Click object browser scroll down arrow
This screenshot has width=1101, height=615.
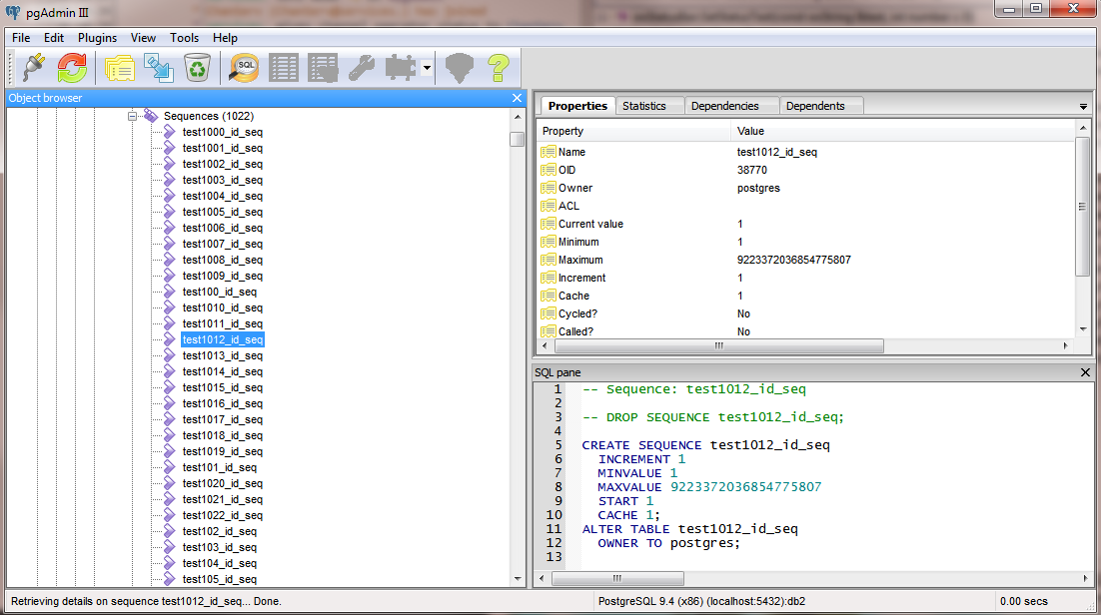[x=518, y=579]
